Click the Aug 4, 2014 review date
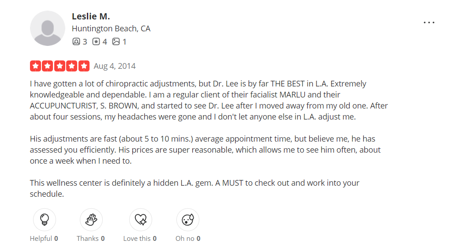The image size is (452, 251). [x=115, y=66]
